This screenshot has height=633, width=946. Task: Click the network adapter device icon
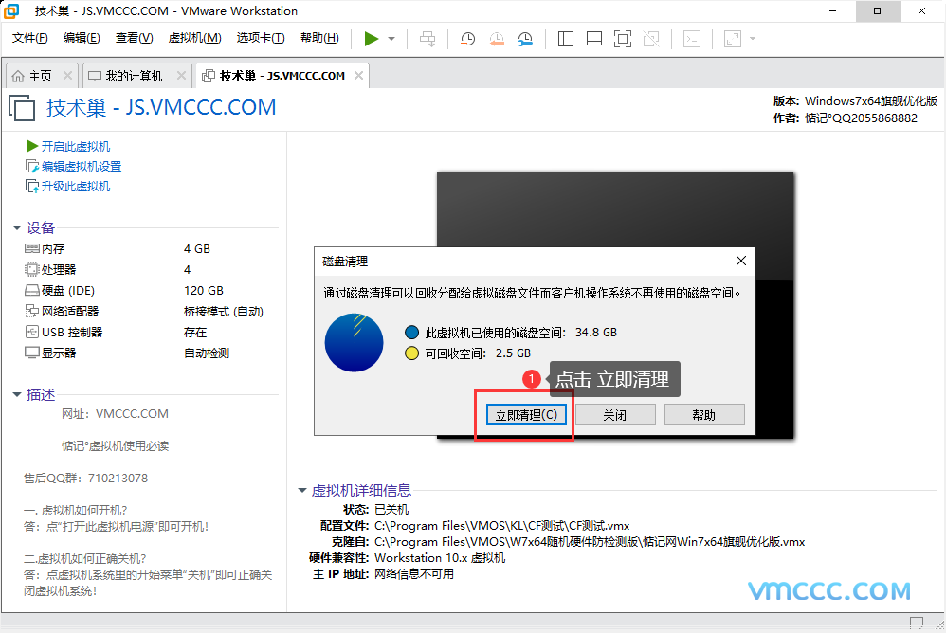tap(32, 311)
